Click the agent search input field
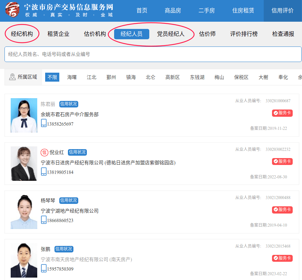Viewport: 302px width, 280px height. [151, 54]
